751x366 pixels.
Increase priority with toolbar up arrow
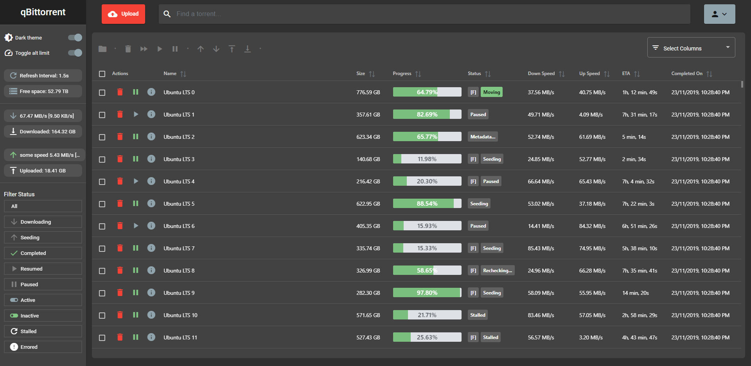(201, 49)
